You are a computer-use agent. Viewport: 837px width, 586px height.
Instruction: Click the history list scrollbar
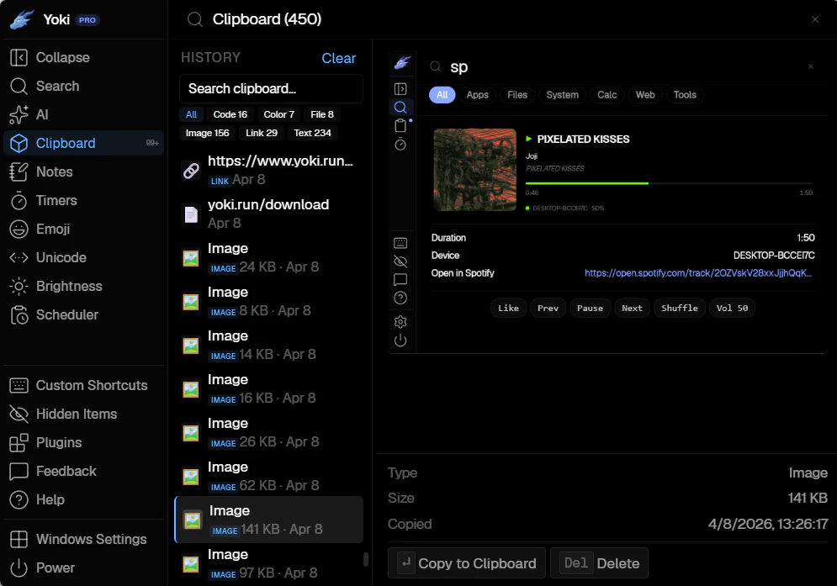(x=366, y=559)
